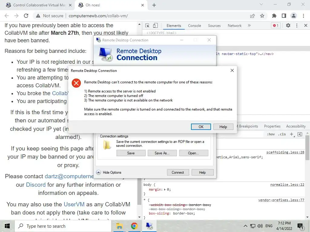The height and width of the screenshot is (232, 310).
Task: Click the UserVM link
Action: 74,204
